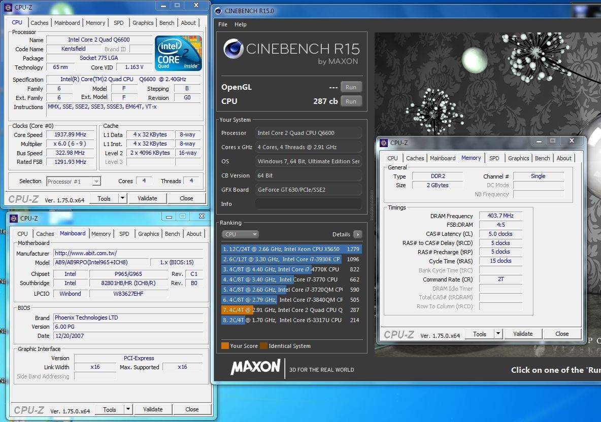The width and height of the screenshot is (601, 422).
Task: Open Cinebench File menu
Action: click(x=223, y=24)
